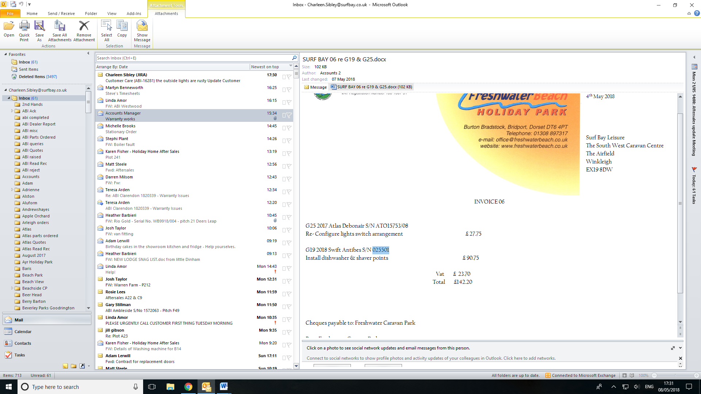Open the Send / Receive ribbon tab
The width and height of the screenshot is (701, 394).
pos(61,13)
